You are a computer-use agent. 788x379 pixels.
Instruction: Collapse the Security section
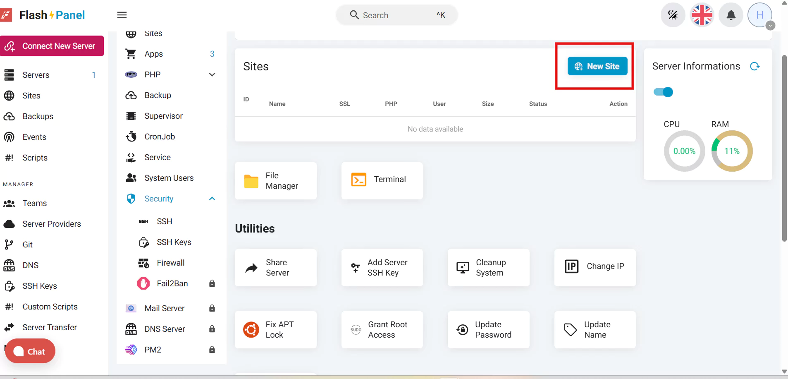coord(212,199)
